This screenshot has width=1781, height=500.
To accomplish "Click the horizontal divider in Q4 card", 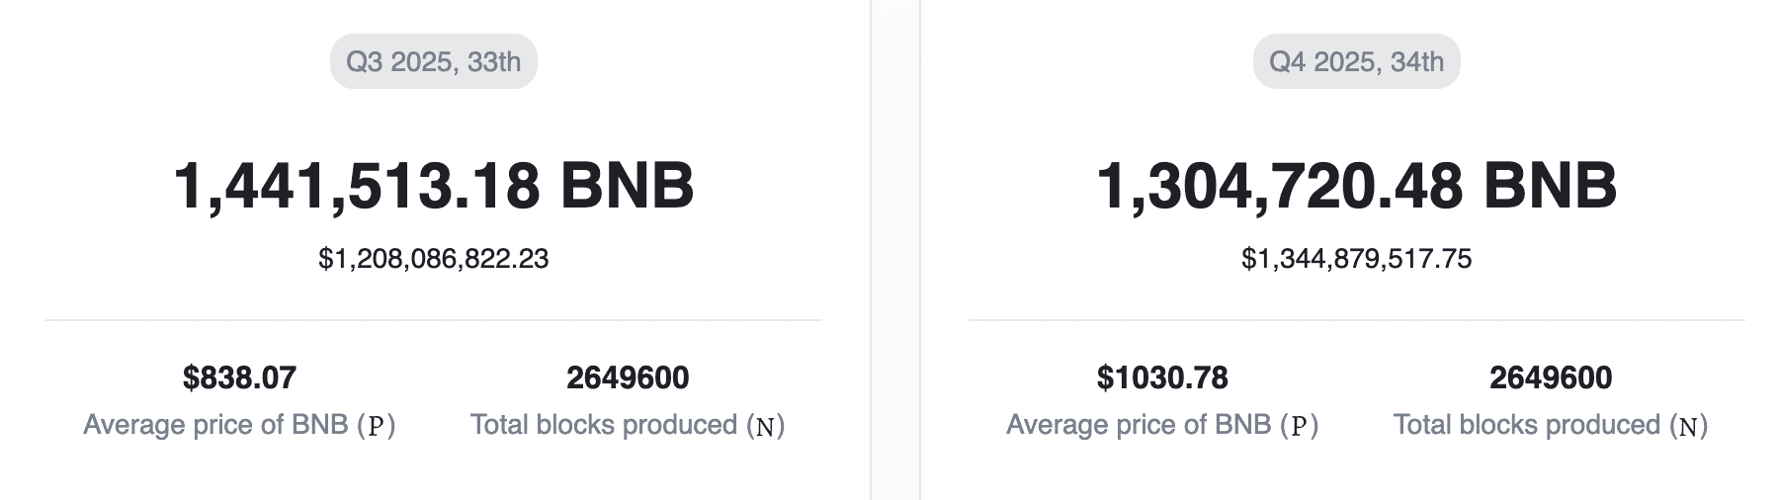I will pyautogui.click(x=1356, y=320).
